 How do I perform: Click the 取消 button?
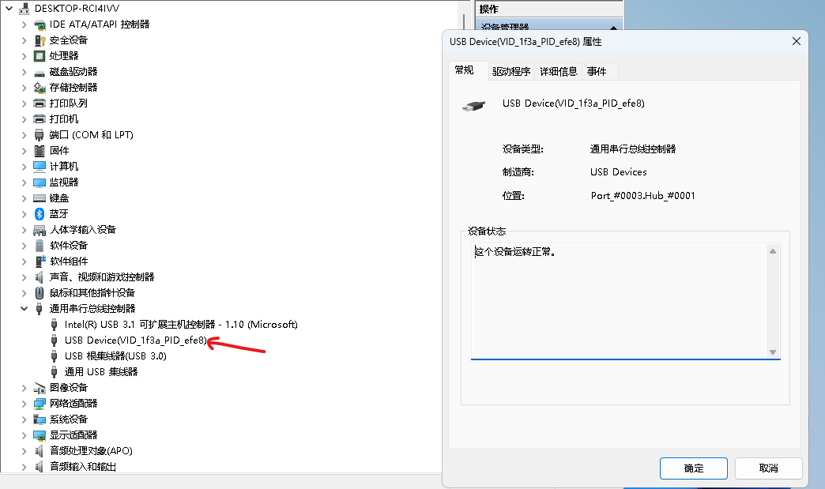click(x=768, y=468)
